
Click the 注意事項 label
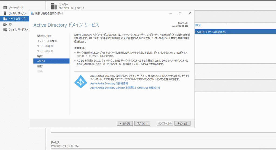[80, 48]
